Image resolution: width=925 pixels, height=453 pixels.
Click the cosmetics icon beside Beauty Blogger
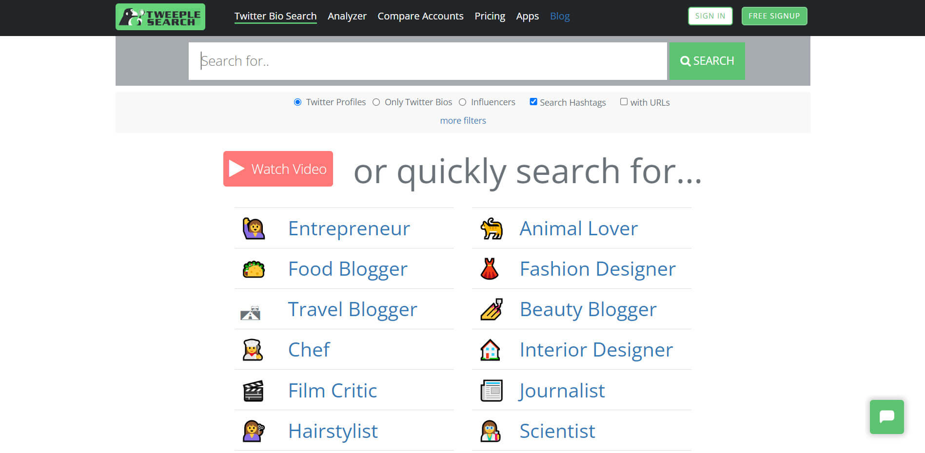click(x=491, y=309)
